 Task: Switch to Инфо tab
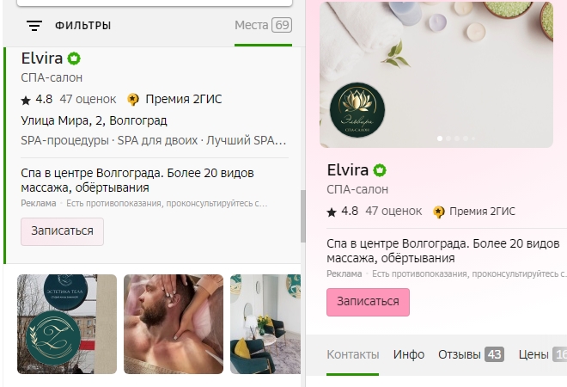[409, 354]
